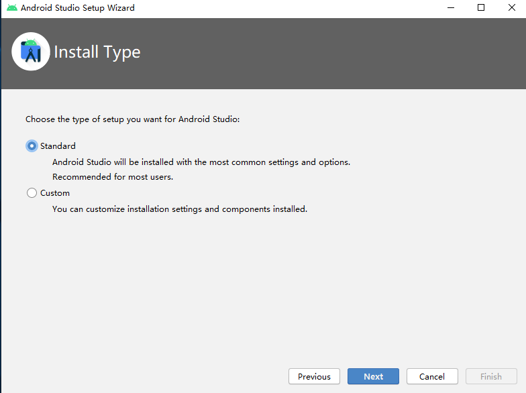The image size is (526, 393).
Task: Choose the Custom setup radio button
Action: coord(32,193)
